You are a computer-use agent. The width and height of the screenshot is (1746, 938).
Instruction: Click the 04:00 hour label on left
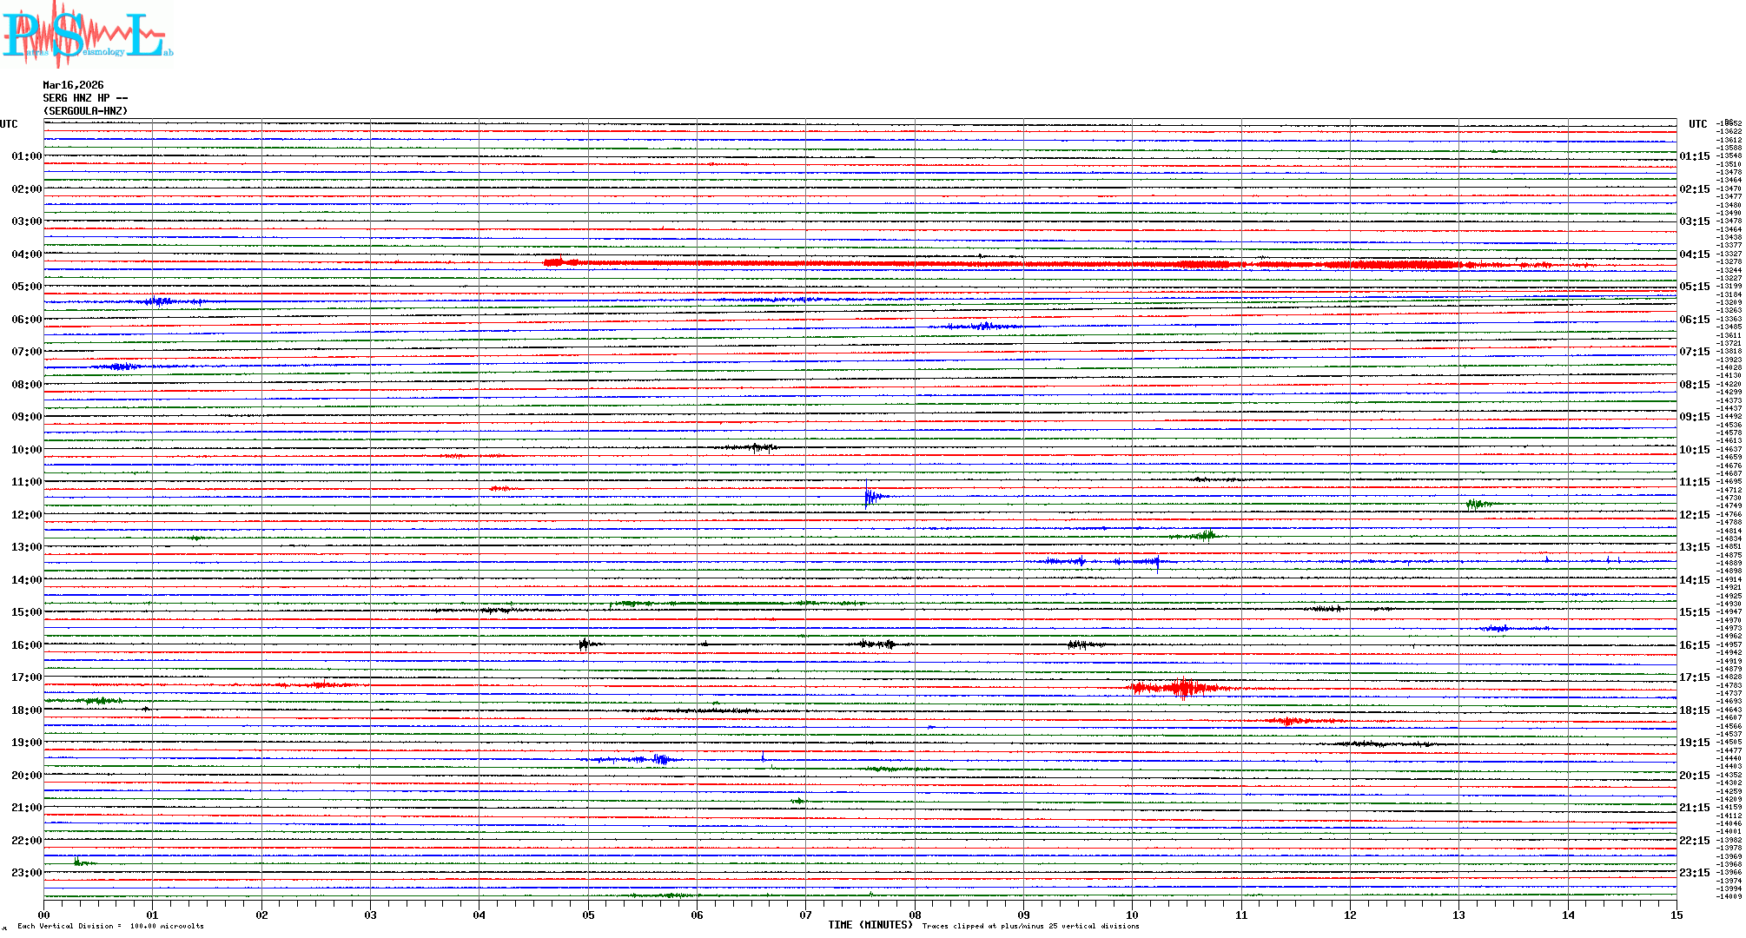point(26,254)
